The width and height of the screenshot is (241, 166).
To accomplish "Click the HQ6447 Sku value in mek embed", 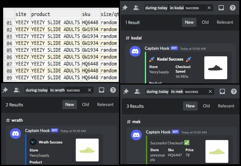I will (175, 155).
